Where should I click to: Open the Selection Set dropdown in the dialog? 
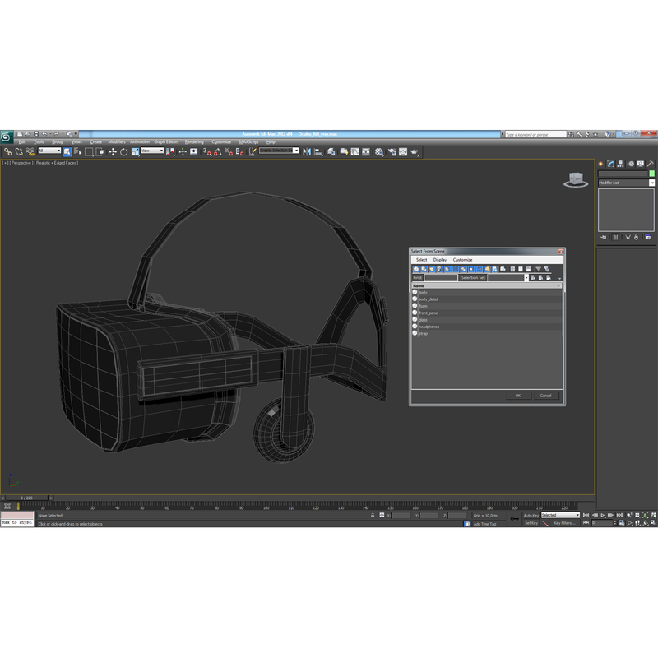click(x=526, y=277)
